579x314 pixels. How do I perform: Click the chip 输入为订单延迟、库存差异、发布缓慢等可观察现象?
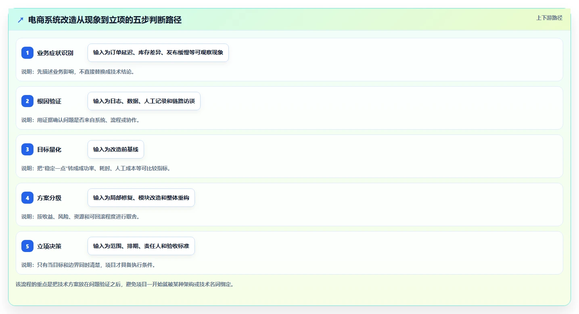[158, 53]
